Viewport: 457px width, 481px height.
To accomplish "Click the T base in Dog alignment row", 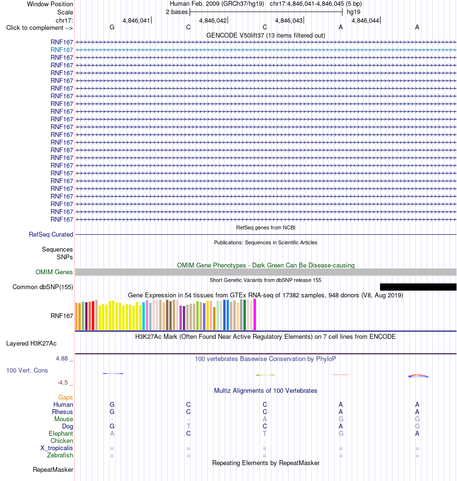I will (x=189, y=426).
